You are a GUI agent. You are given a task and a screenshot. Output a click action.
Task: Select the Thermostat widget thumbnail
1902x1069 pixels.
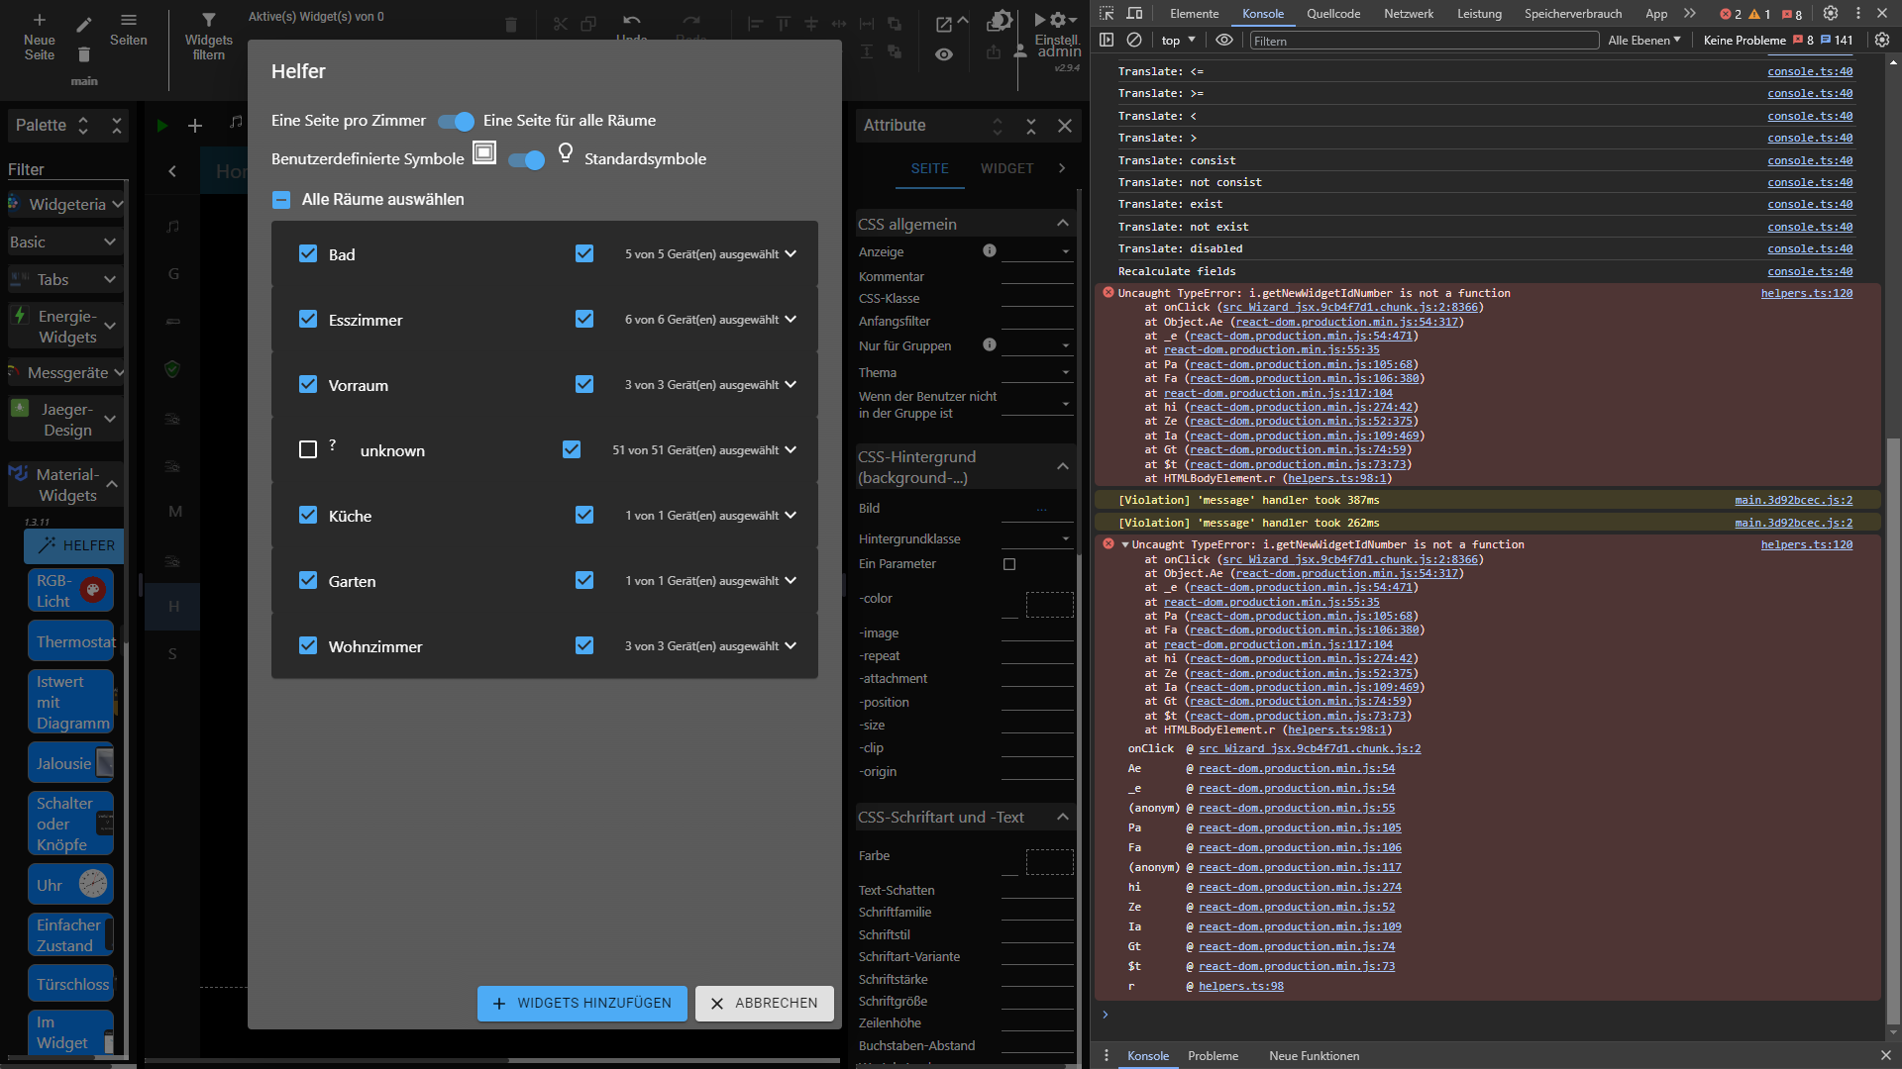[71, 641]
